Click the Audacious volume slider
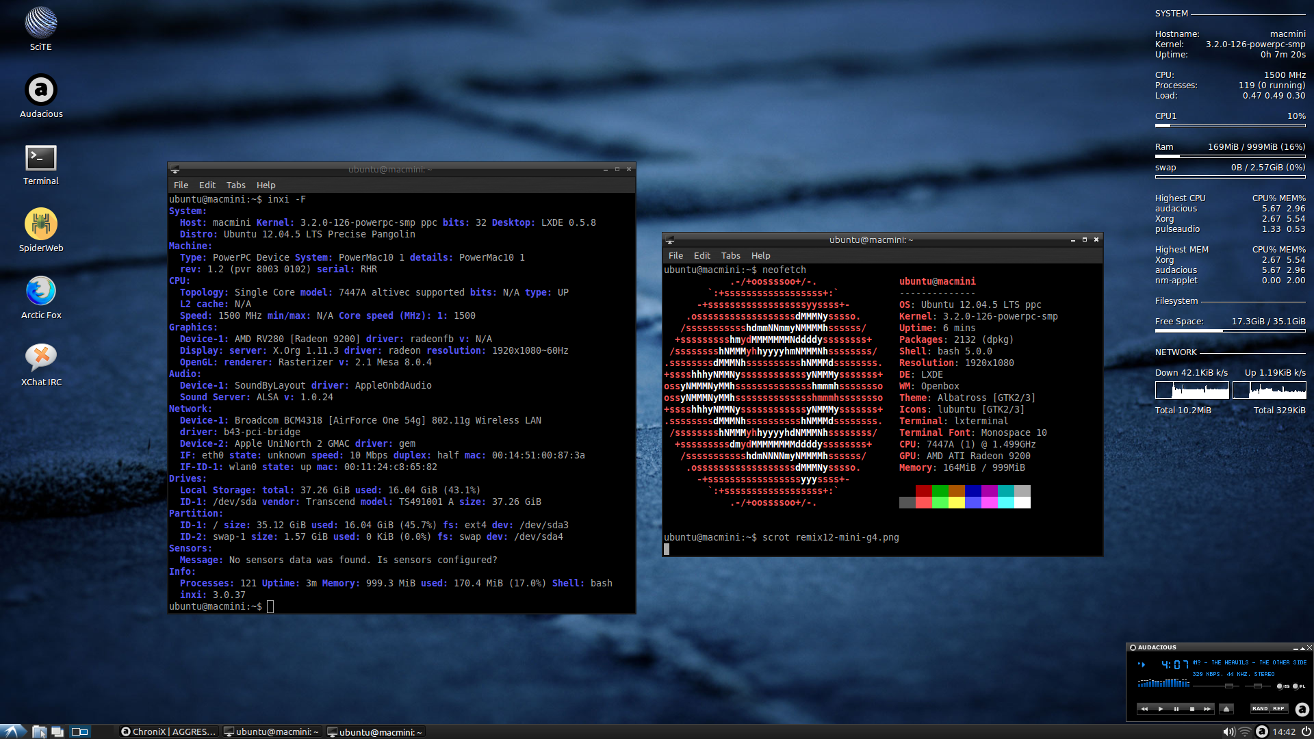Viewport: 1314px width, 739px height. (1216, 686)
